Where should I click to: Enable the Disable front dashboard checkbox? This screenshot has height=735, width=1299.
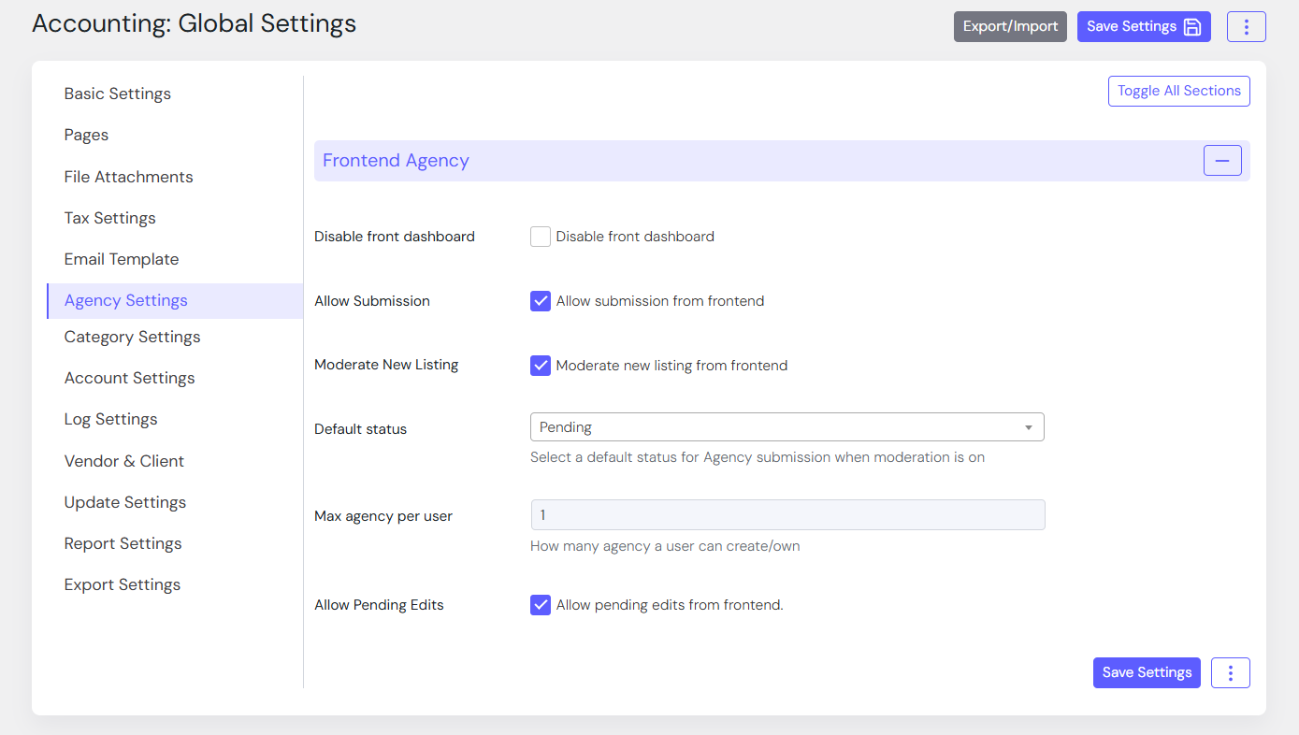541,237
